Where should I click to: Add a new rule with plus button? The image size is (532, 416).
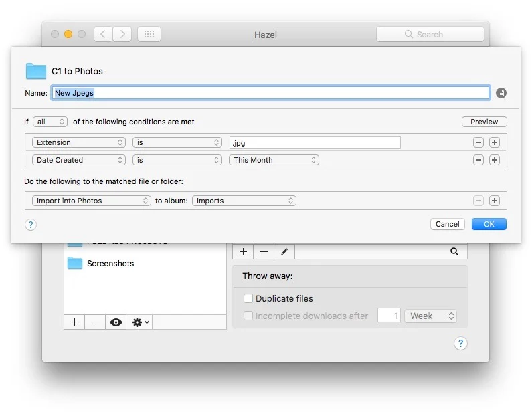pos(243,252)
